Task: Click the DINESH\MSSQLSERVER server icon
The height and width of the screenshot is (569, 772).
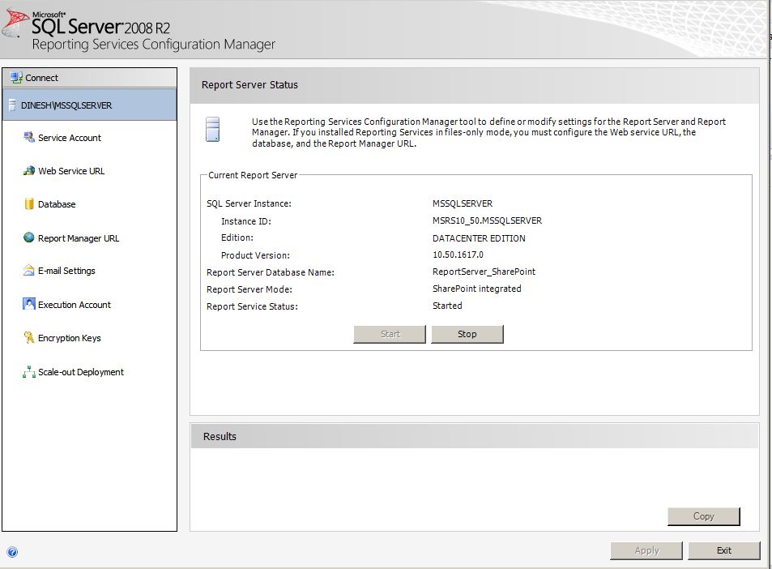Action: [x=12, y=105]
